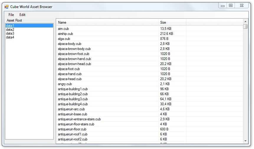
Task: Open the File menu
Action: [x=11, y=15]
